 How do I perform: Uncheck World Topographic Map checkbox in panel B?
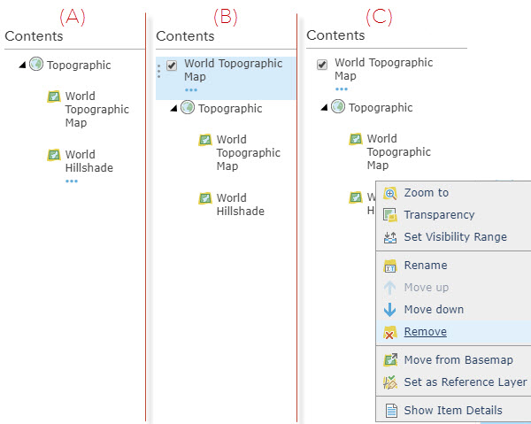[172, 66]
